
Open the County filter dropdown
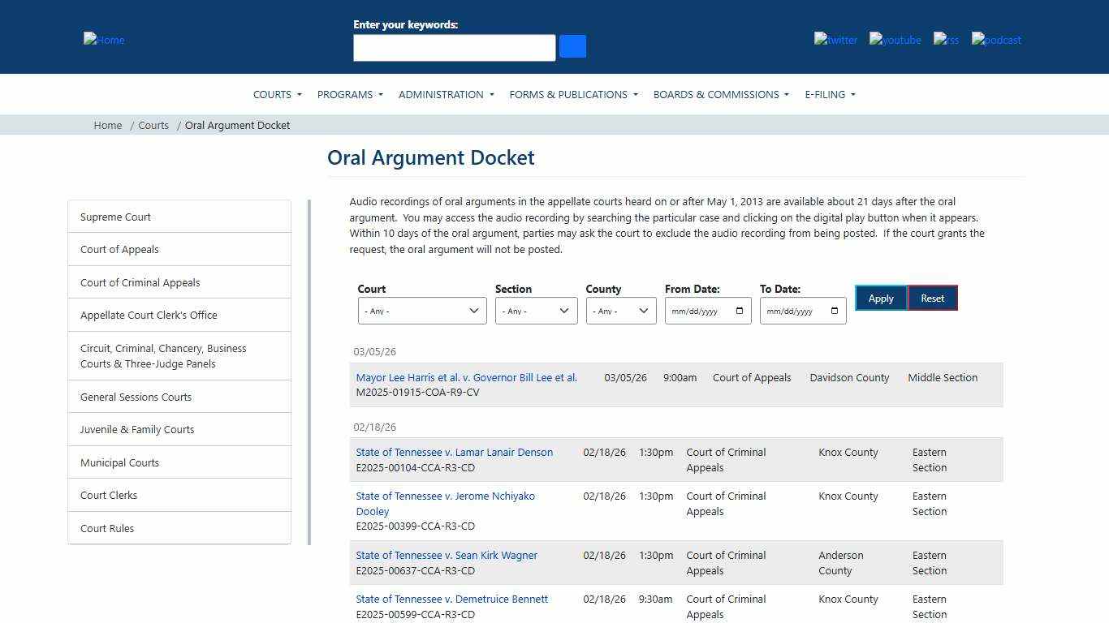click(620, 310)
